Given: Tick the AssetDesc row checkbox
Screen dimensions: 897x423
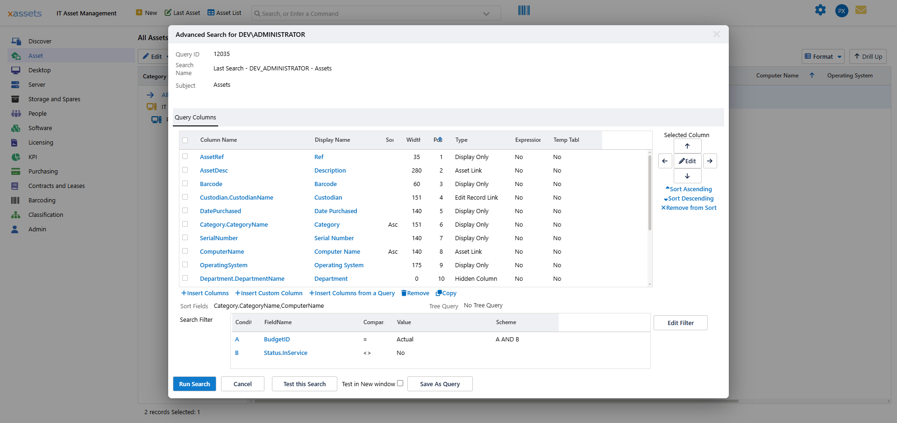Looking at the screenshot, I should click(185, 170).
